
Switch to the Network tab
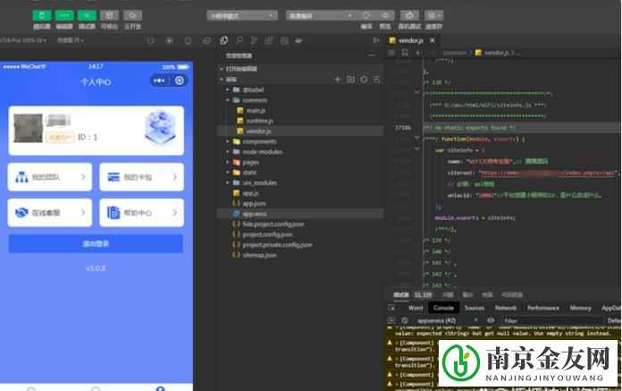click(506, 307)
